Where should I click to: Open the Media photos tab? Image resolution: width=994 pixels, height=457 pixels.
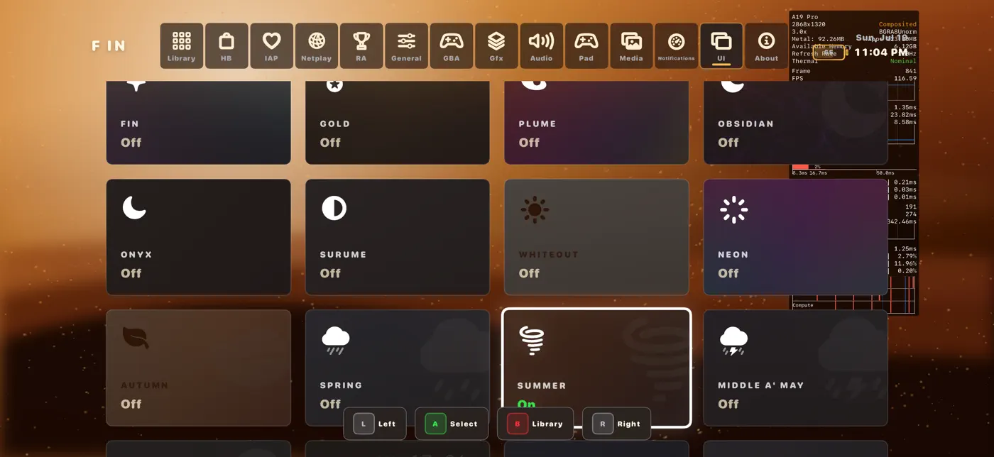tap(631, 46)
